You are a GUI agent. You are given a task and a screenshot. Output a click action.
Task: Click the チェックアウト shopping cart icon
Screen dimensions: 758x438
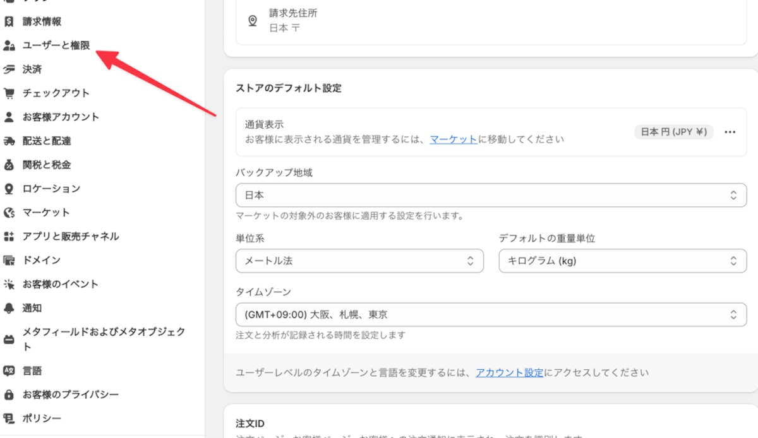pos(9,93)
